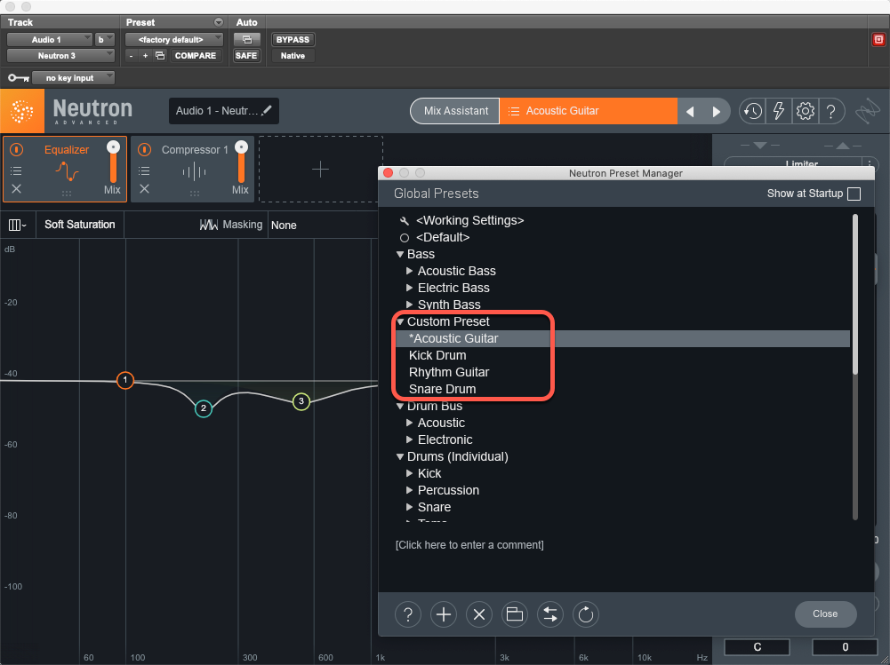Open Neutron help question mark icon
Screen dimensions: 890x665
coord(831,111)
